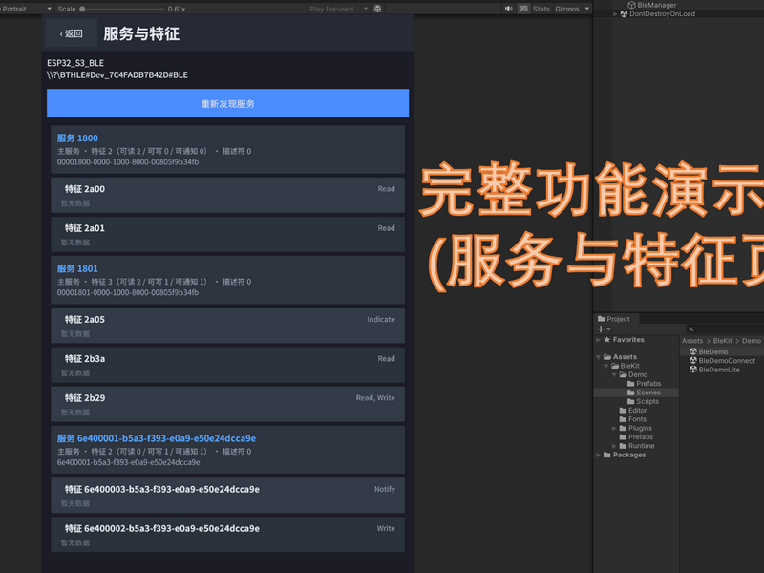Expand the Runtime folder arrow

tap(614, 446)
